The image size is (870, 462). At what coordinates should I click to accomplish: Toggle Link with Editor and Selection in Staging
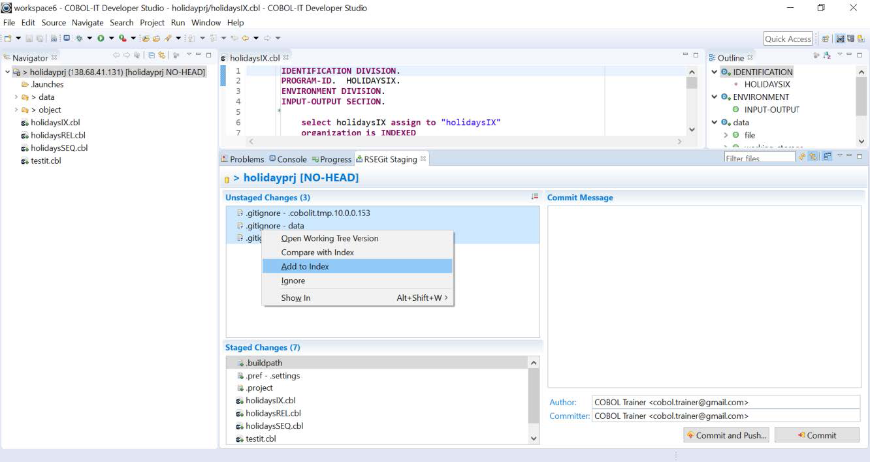[x=813, y=157]
